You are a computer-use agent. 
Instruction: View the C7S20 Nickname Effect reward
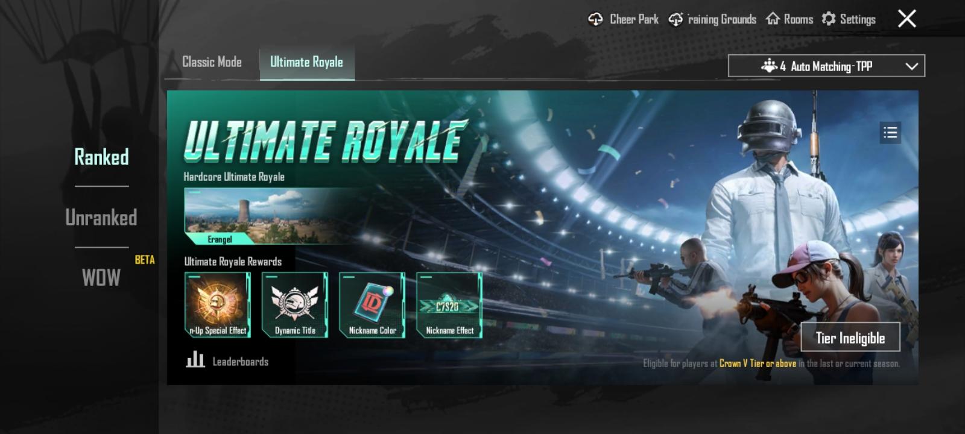pos(449,305)
